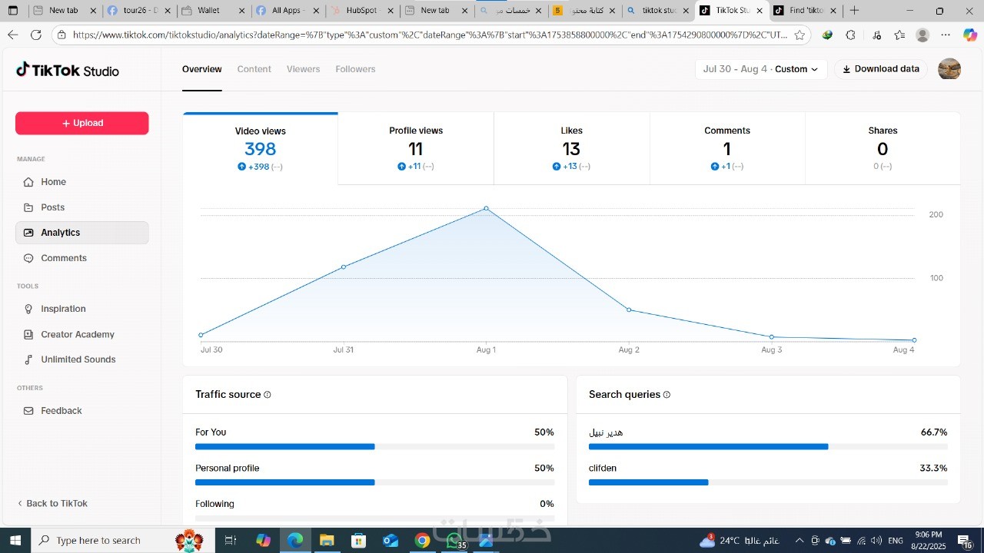This screenshot has width=984, height=553.
Task: Click Download data
Action: [881, 69]
